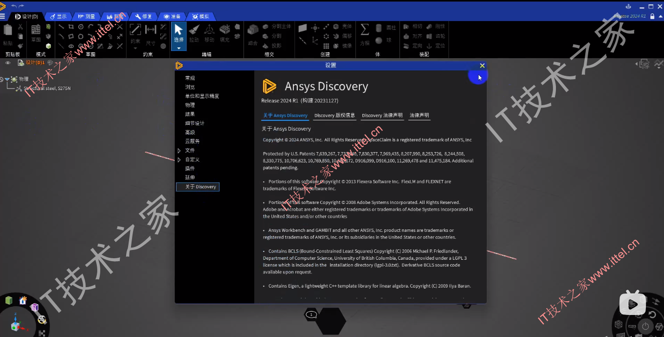This screenshot has height=337, width=664.
Task: Select Structural steel, S275N tree item
Action: tap(47, 89)
